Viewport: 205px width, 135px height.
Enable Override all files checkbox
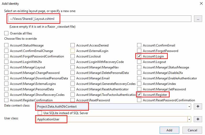pyautogui.click(x=6, y=33)
